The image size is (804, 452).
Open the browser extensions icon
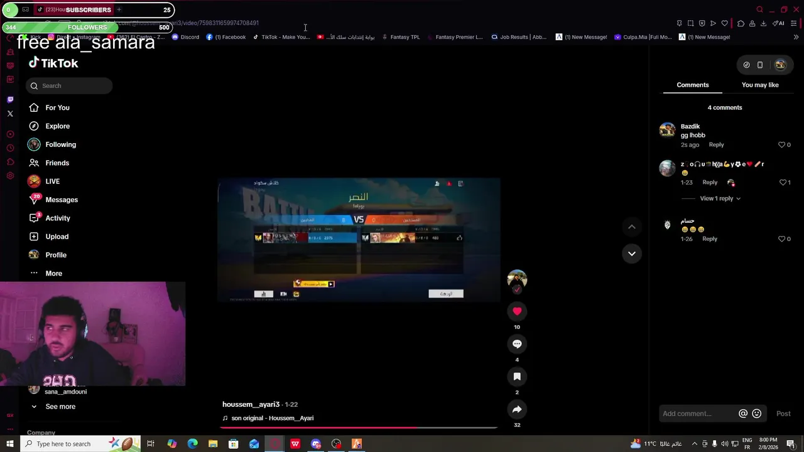[x=741, y=23]
